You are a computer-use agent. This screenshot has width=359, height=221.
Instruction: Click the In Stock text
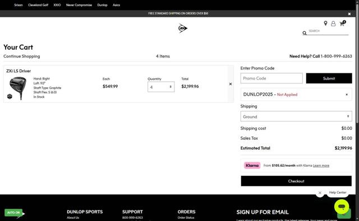(x=39, y=97)
